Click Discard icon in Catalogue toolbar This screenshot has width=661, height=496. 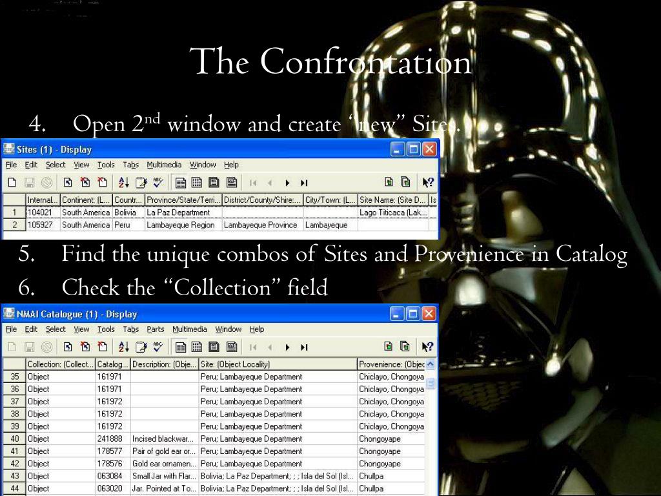coord(46,347)
